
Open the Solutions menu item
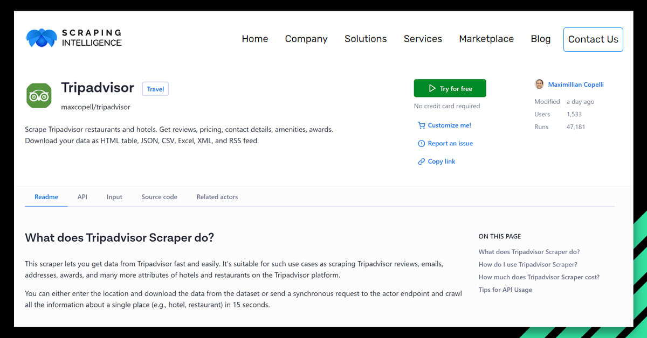(x=366, y=39)
